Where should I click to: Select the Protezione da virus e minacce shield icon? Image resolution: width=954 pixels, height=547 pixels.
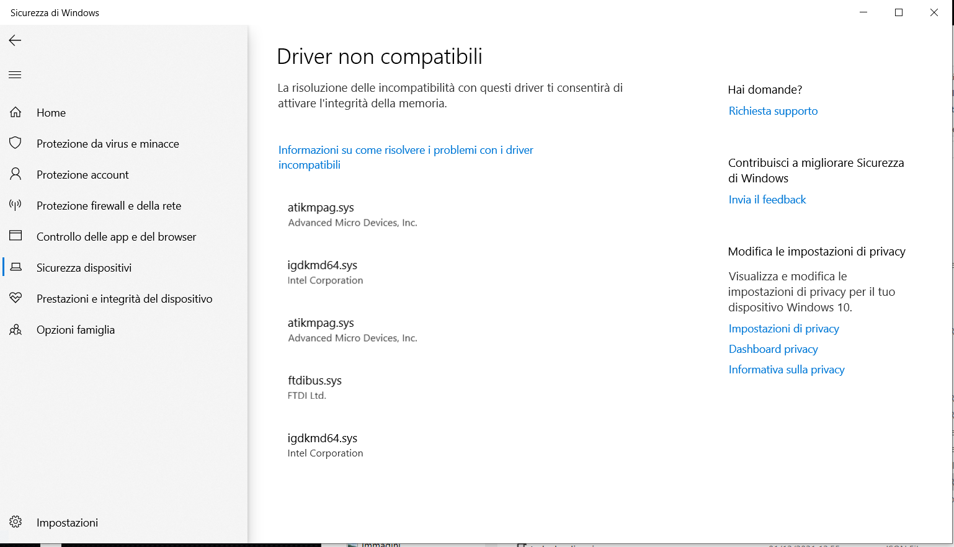coord(15,143)
